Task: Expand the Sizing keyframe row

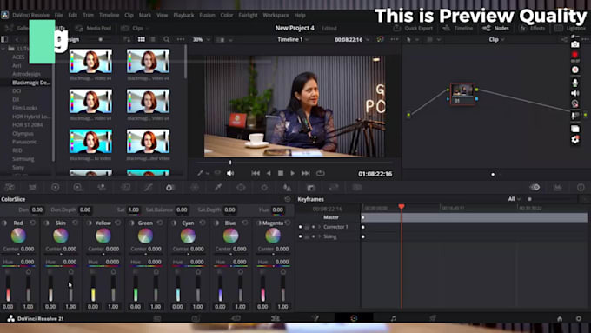Action: (x=320, y=236)
